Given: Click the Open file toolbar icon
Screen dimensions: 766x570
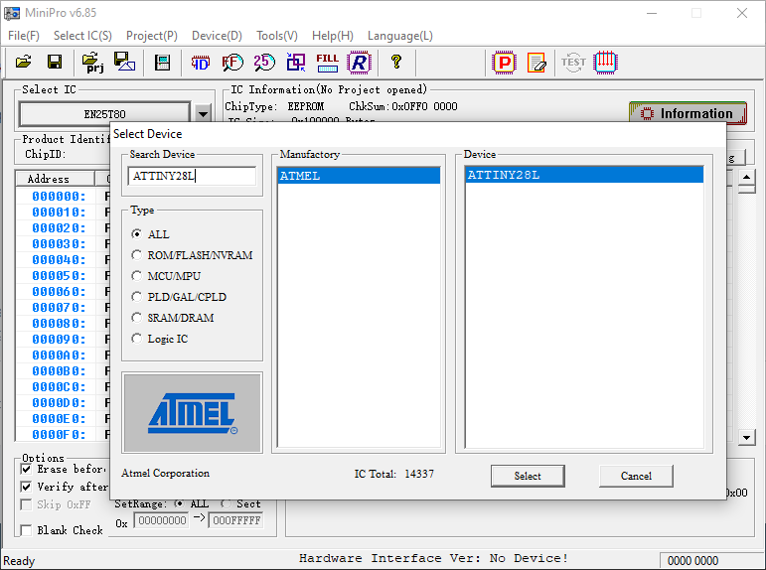Looking at the screenshot, I should pos(24,62).
